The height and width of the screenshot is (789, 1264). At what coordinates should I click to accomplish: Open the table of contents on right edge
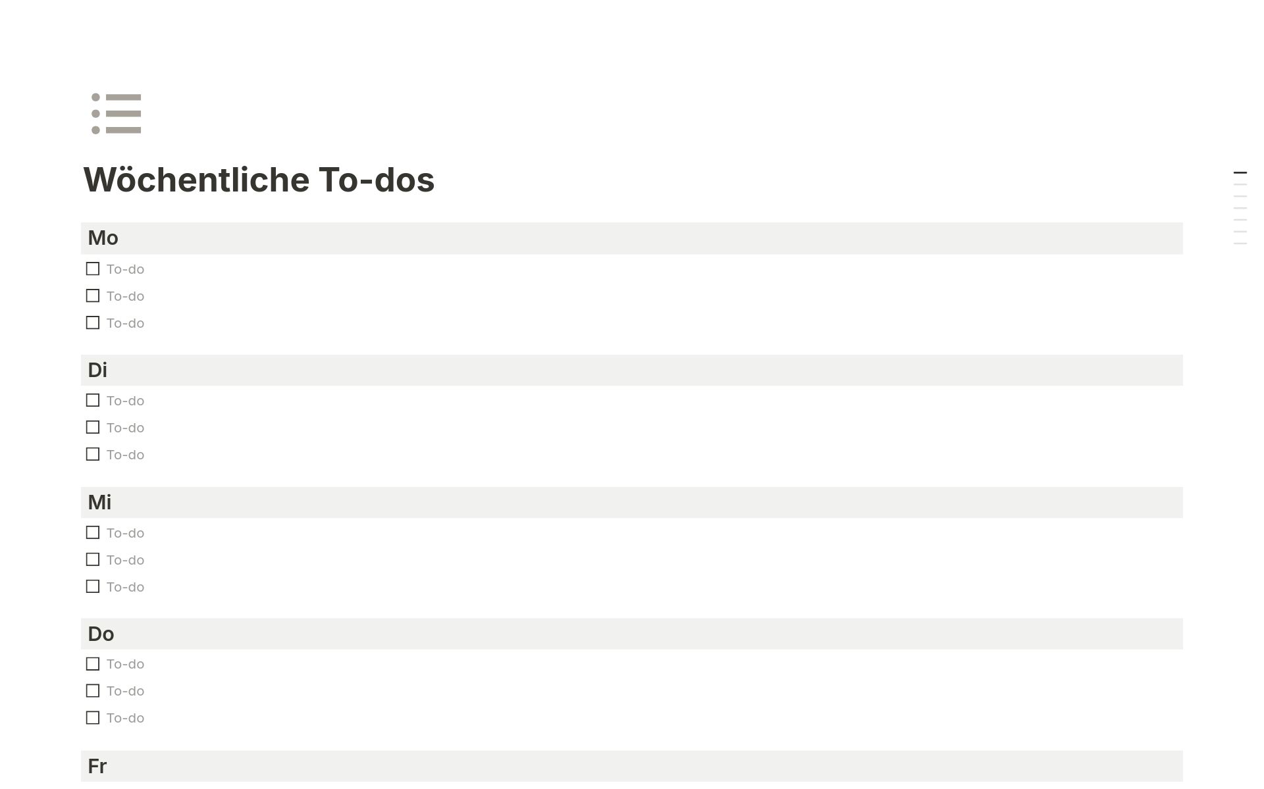point(1240,204)
